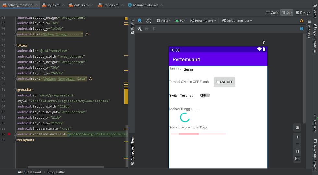This screenshot has width=318, height=175.
Task: Show the layout warnings icon
Action: (301, 21)
